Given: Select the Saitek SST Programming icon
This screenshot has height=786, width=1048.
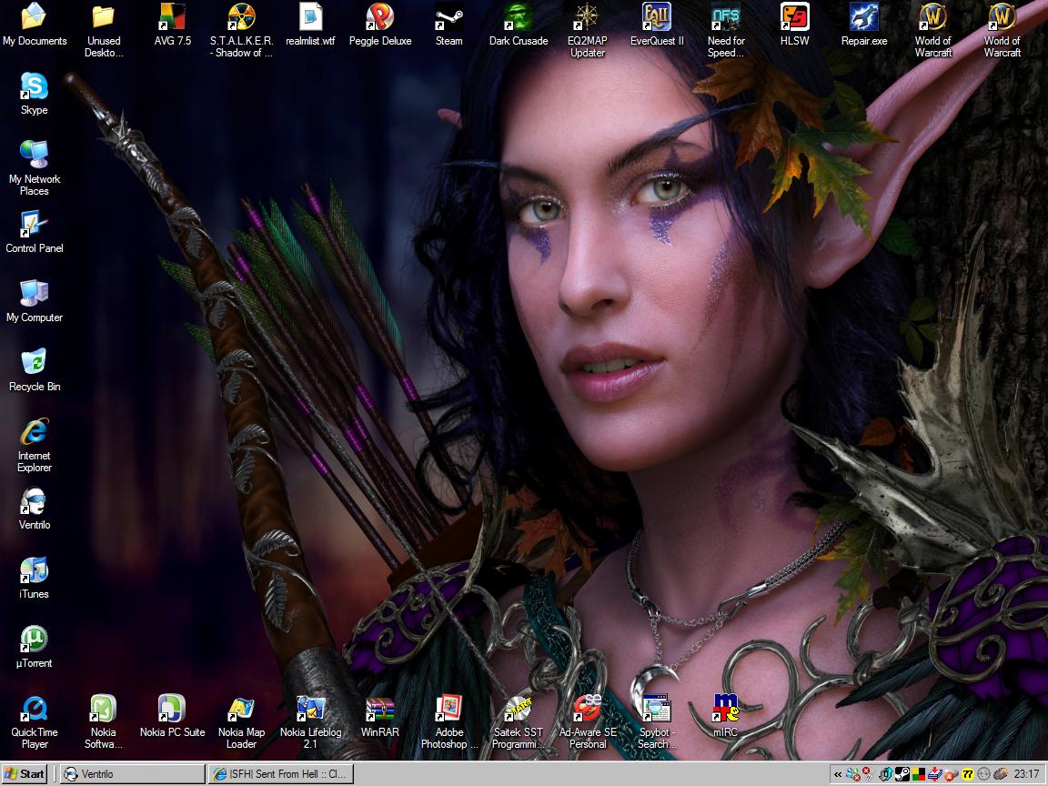Looking at the screenshot, I should click(518, 721).
